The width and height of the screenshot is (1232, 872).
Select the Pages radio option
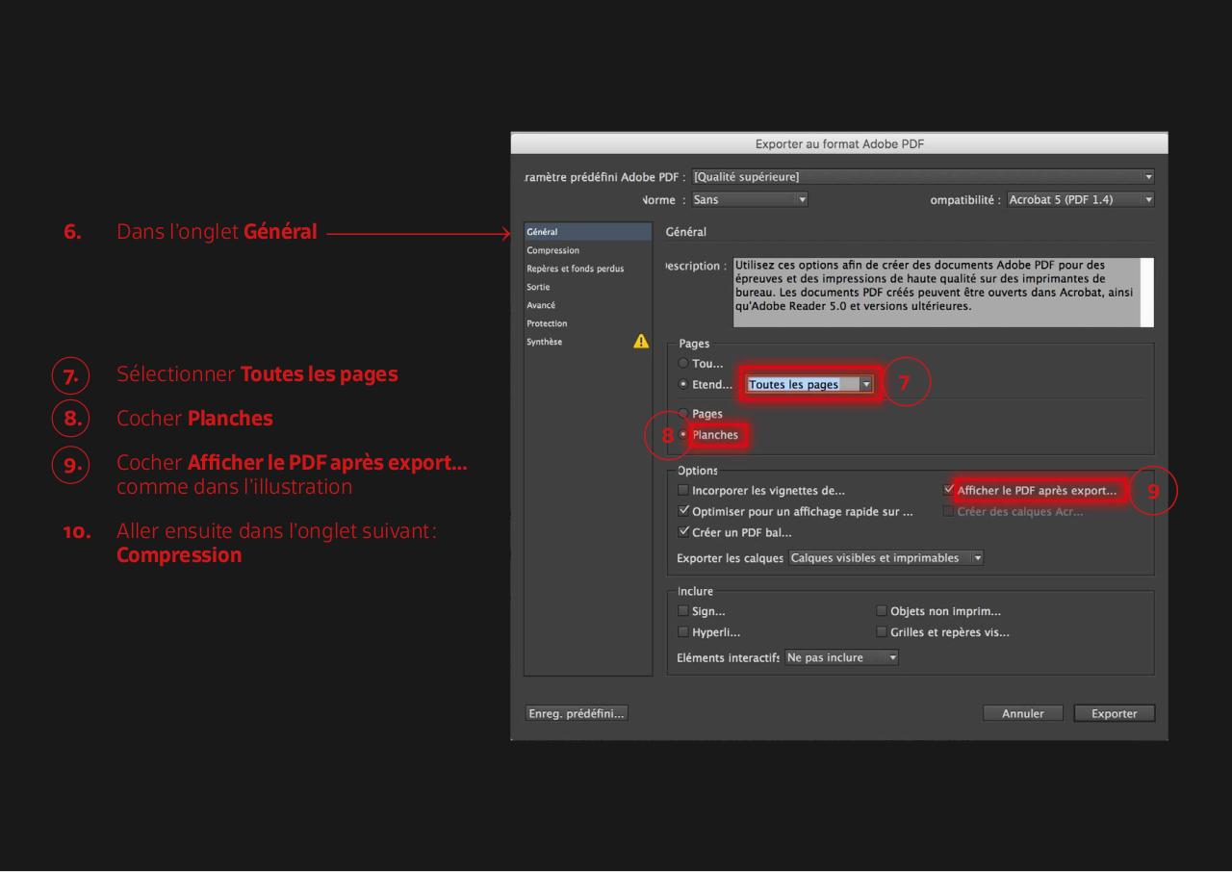(684, 414)
